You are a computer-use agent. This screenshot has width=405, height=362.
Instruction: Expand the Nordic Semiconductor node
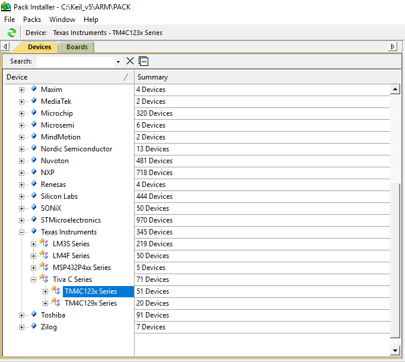tap(22, 149)
